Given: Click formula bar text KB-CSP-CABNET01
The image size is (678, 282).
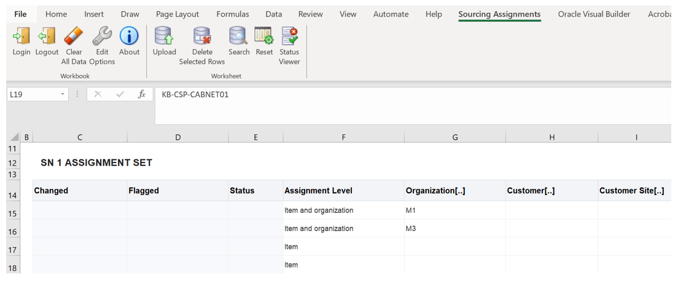Looking at the screenshot, I should [195, 94].
